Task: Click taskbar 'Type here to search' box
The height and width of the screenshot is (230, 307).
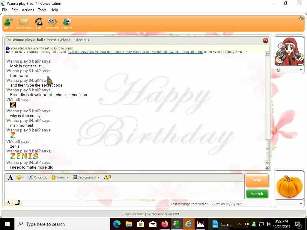Action: pyautogui.click(x=62, y=224)
